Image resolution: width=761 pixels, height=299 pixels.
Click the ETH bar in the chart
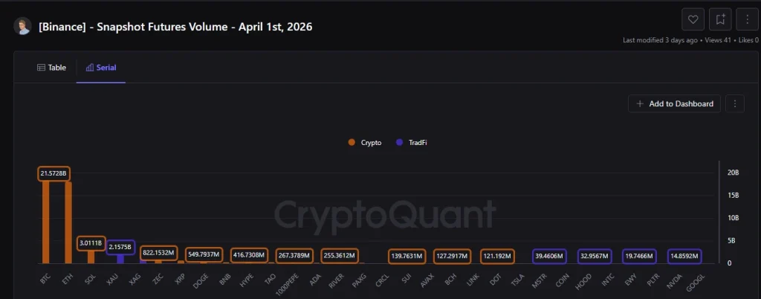pos(68,223)
